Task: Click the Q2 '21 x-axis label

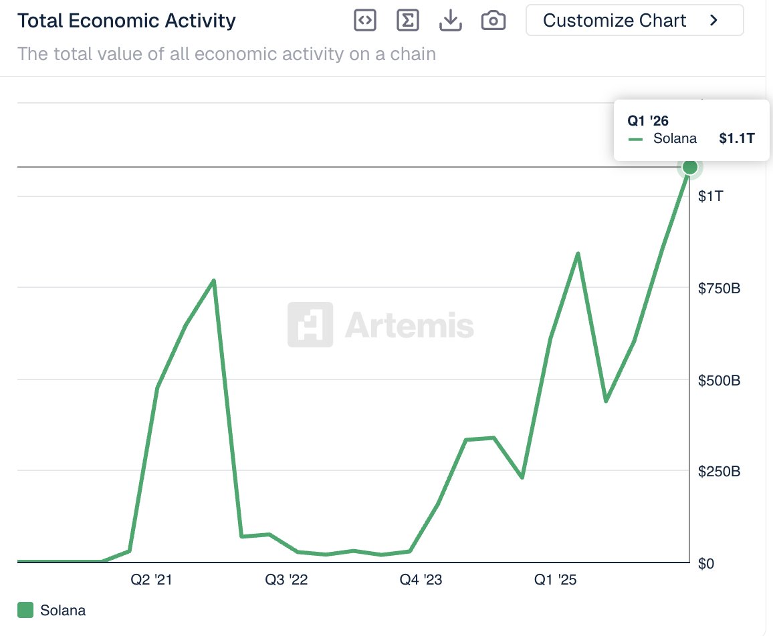Action: click(150, 580)
